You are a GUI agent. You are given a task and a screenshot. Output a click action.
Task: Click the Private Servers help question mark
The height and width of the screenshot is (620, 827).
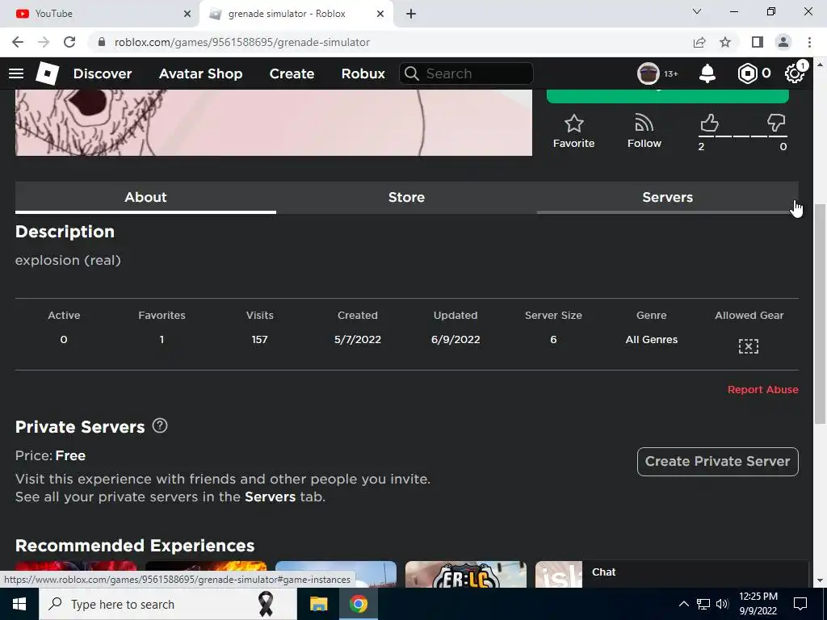[x=160, y=425]
